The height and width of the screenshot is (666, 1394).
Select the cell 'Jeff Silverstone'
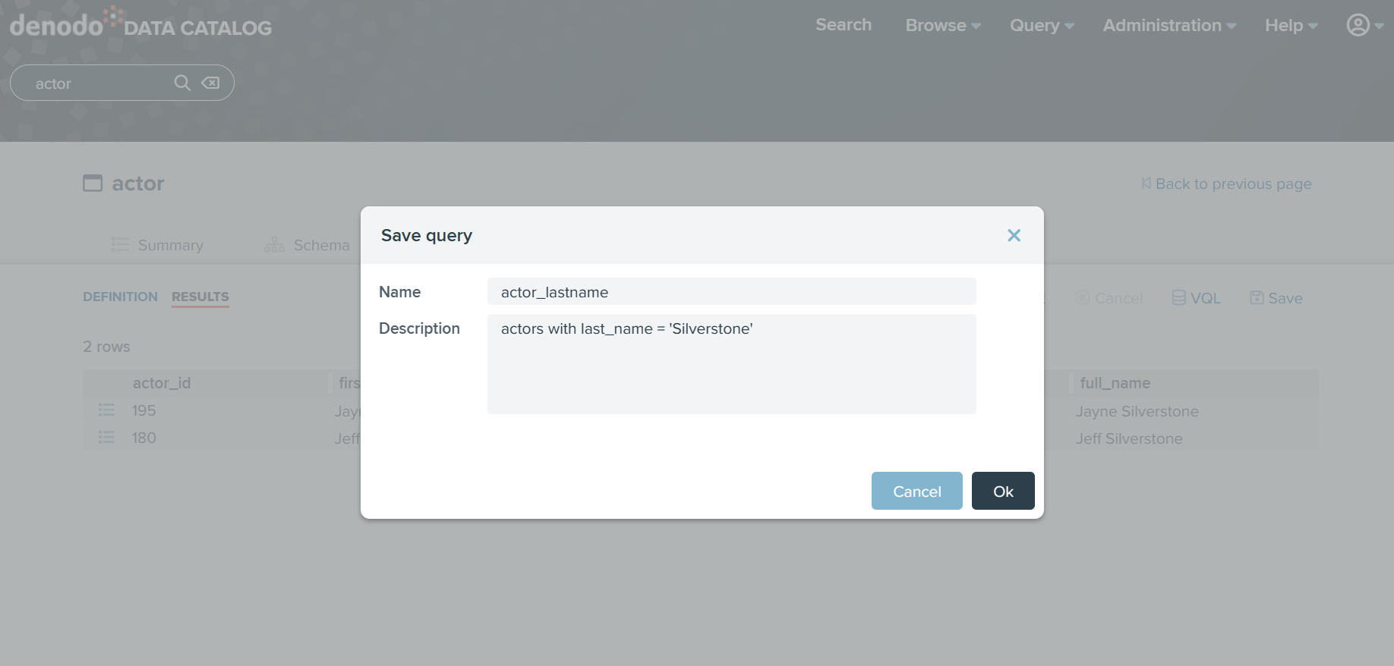pyautogui.click(x=1129, y=438)
